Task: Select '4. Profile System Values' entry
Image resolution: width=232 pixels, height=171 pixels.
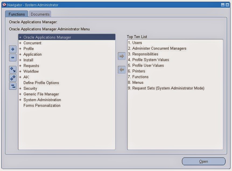Action: pos(148,60)
